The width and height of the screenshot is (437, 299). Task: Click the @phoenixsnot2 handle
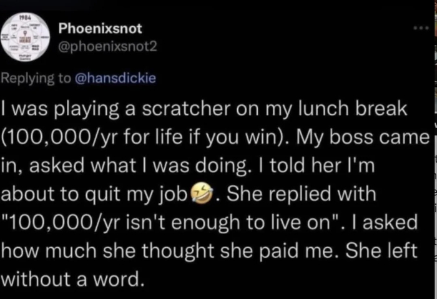coord(107,47)
